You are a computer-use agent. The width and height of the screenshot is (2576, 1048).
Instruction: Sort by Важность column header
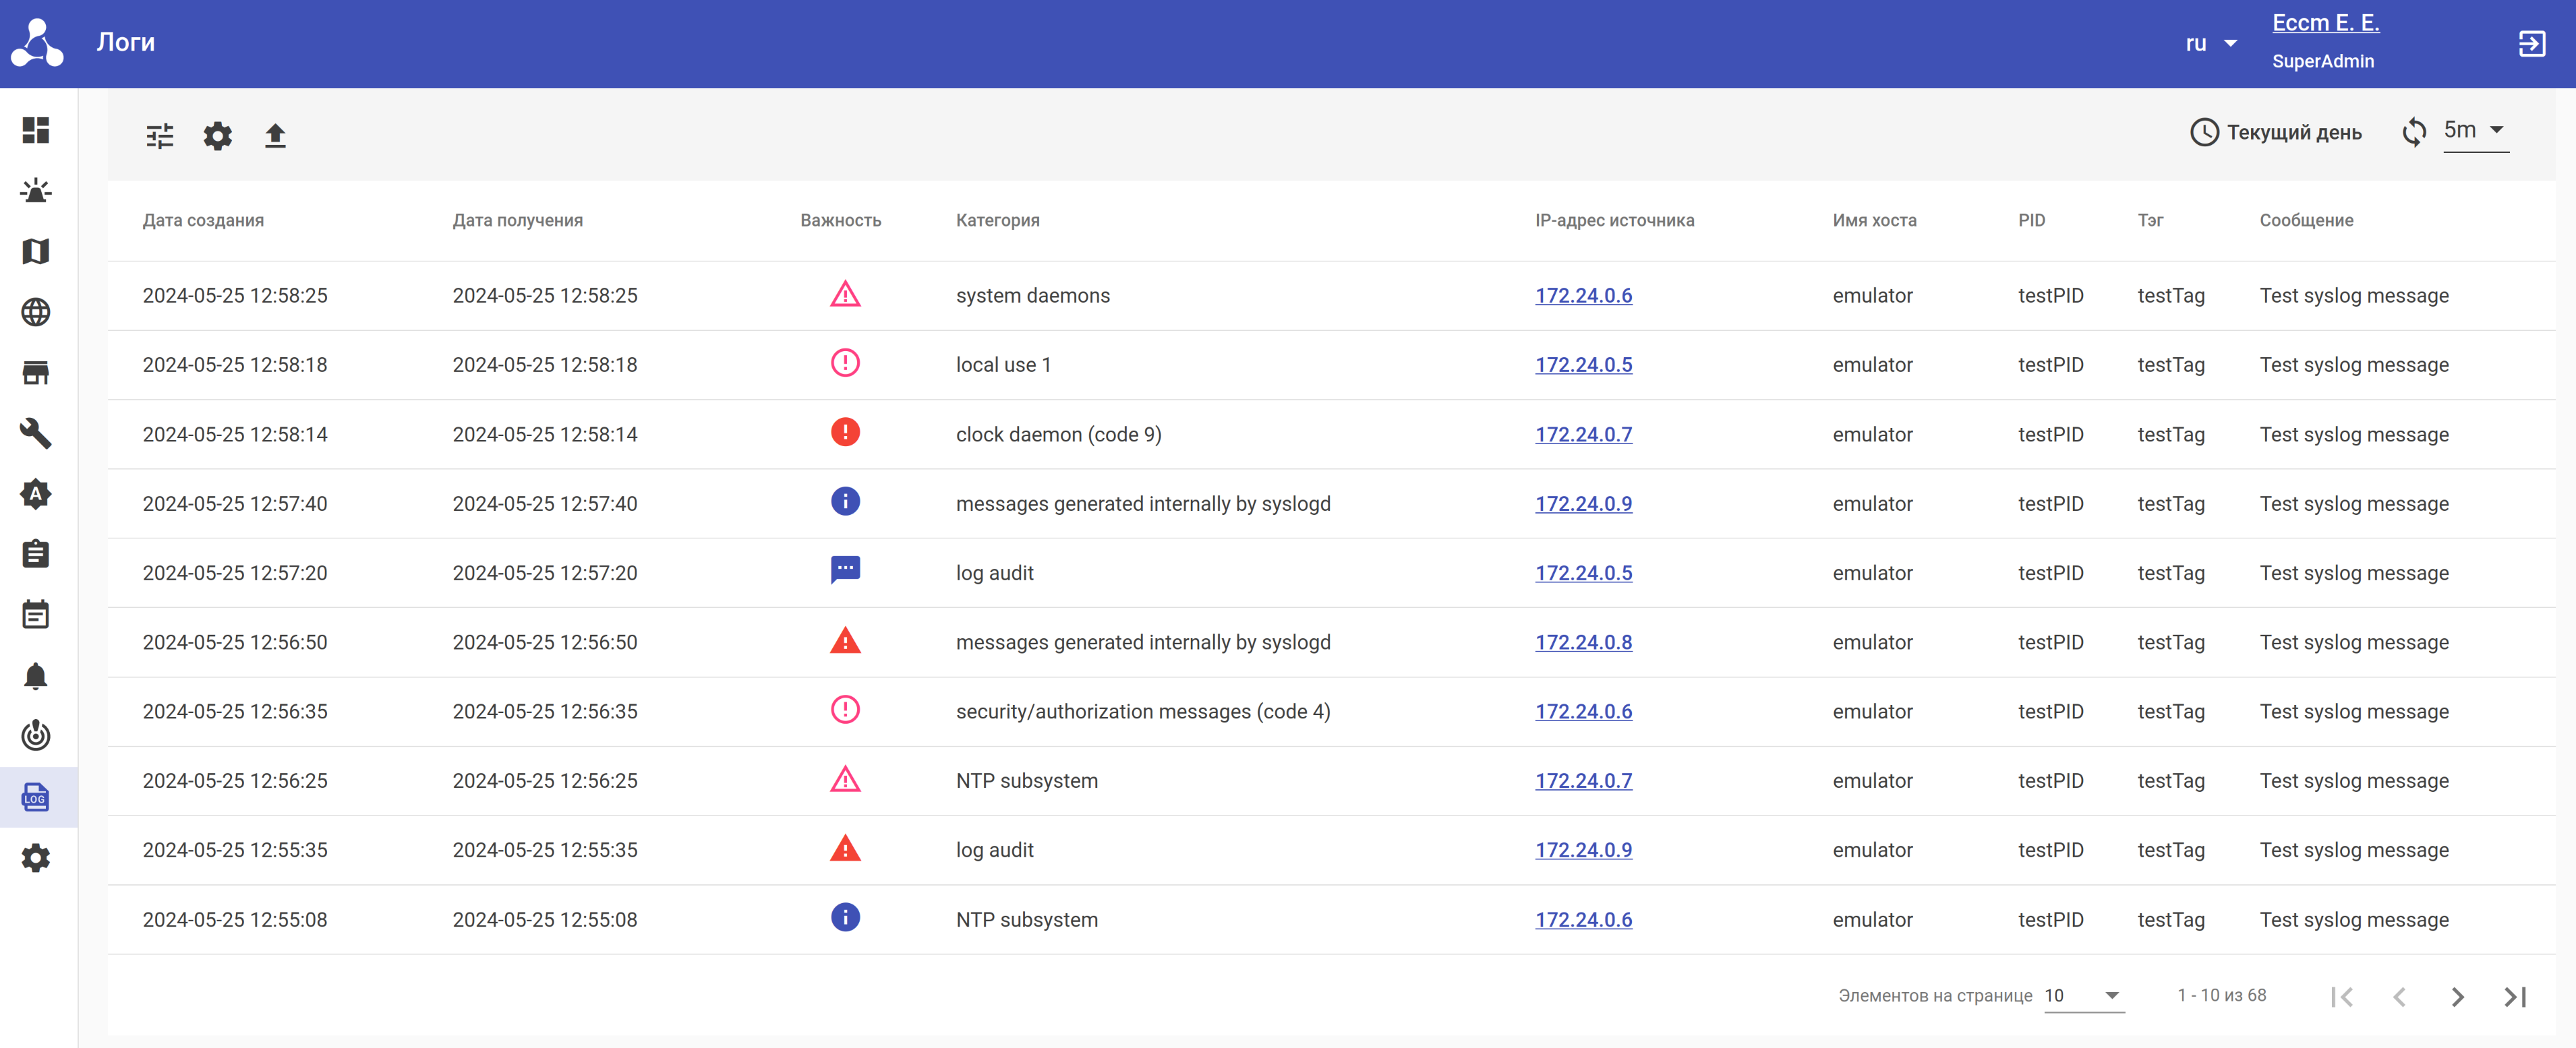pos(840,220)
